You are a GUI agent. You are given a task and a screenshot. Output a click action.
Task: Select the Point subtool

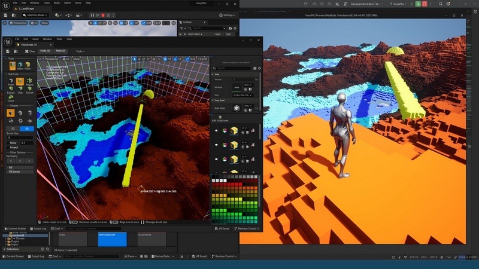(x=11, y=82)
